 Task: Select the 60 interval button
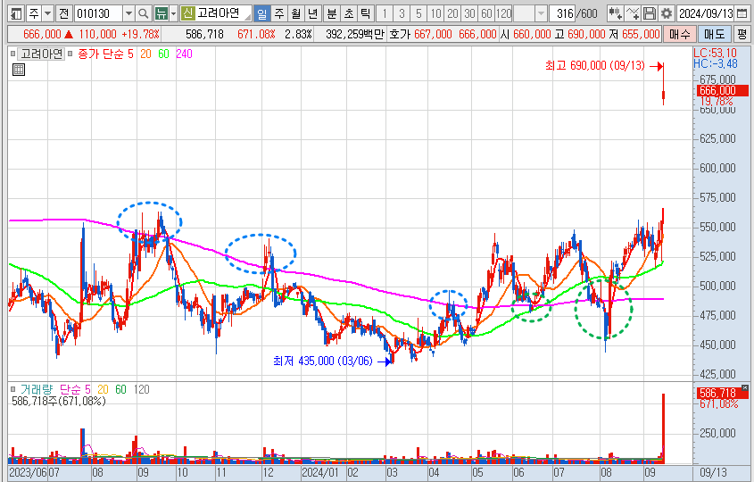click(486, 13)
